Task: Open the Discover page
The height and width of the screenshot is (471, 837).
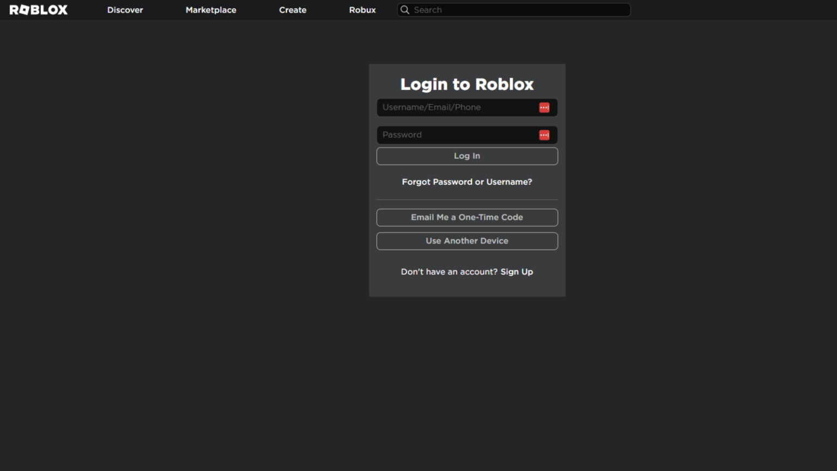Action: [x=125, y=10]
